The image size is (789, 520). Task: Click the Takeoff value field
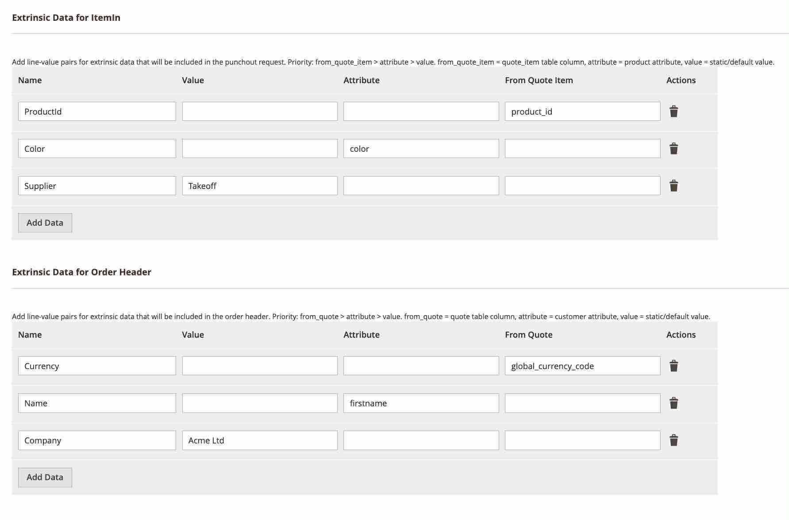[260, 186]
